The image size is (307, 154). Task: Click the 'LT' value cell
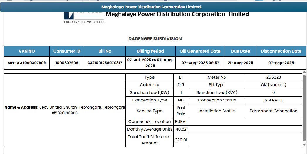tap(181, 77)
